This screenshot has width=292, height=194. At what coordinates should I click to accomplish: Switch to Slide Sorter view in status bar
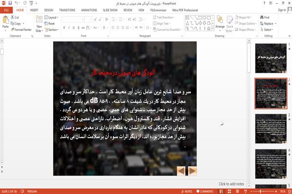coord(229,192)
